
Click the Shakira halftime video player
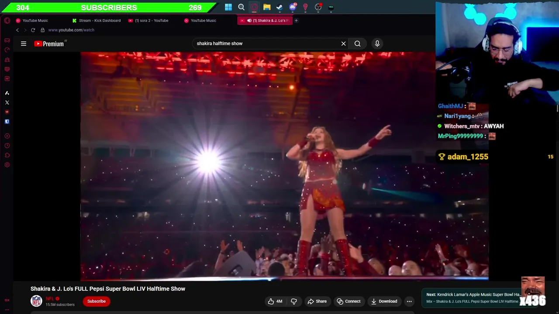click(x=284, y=166)
